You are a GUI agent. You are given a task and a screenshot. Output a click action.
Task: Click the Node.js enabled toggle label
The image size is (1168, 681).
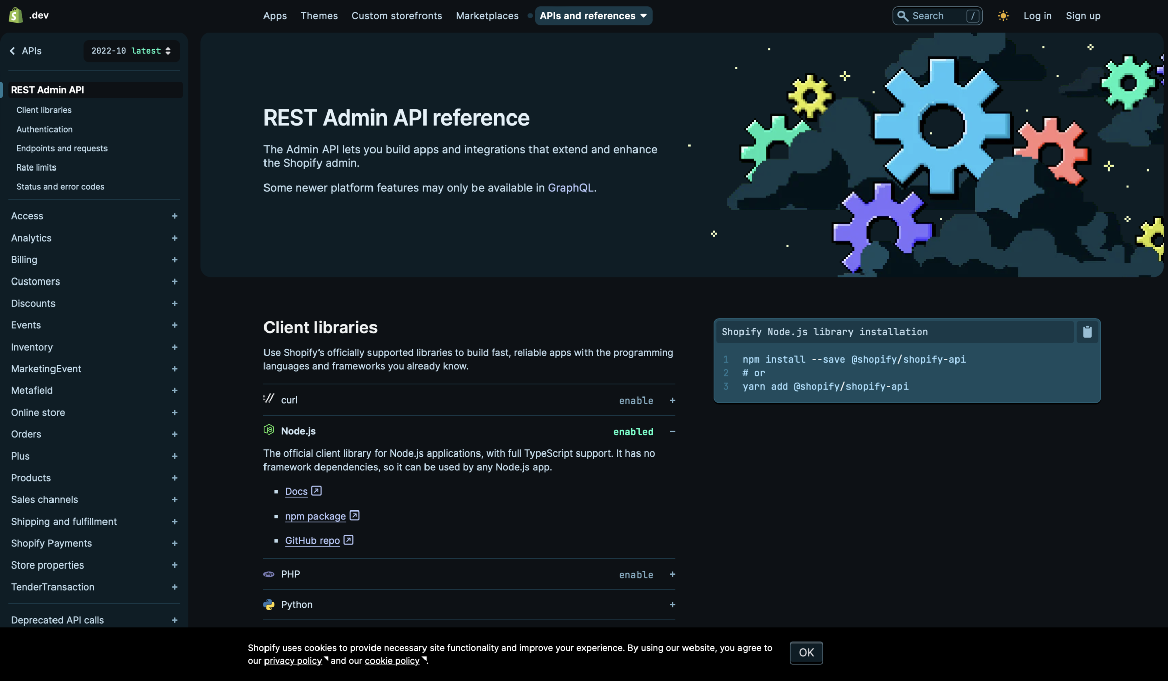click(633, 432)
